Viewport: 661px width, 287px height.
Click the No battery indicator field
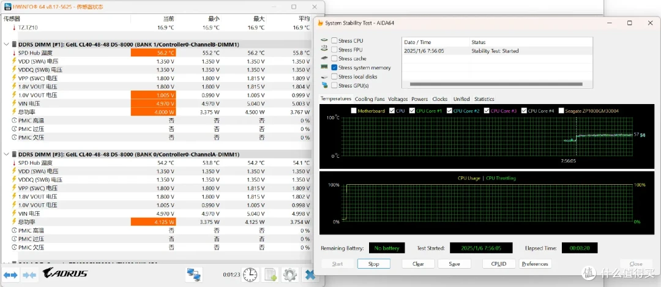click(x=387, y=248)
